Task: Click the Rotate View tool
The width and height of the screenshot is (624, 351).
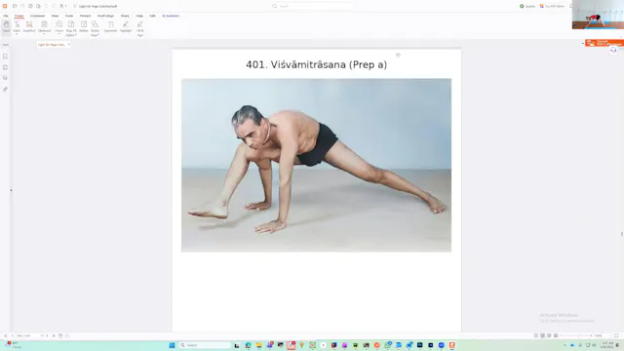Action: coord(95,28)
